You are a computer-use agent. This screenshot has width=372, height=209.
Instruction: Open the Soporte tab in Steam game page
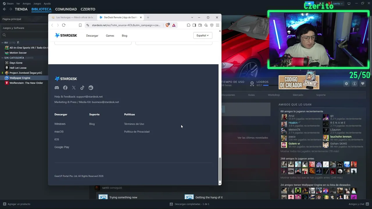pos(321,95)
